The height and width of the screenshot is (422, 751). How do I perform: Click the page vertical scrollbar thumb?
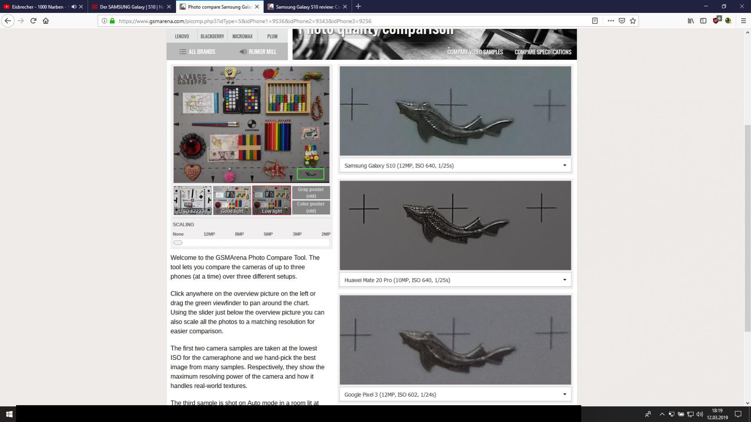[747, 228]
